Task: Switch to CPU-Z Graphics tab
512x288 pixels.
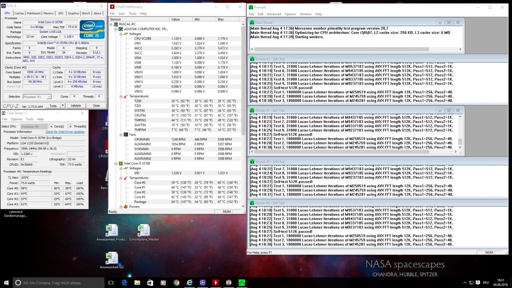Action: 73,13
